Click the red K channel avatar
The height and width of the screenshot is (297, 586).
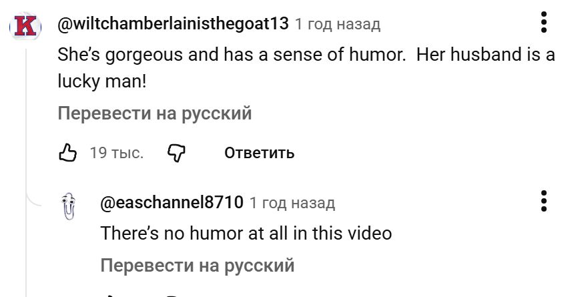pyautogui.click(x=25, y=27)
